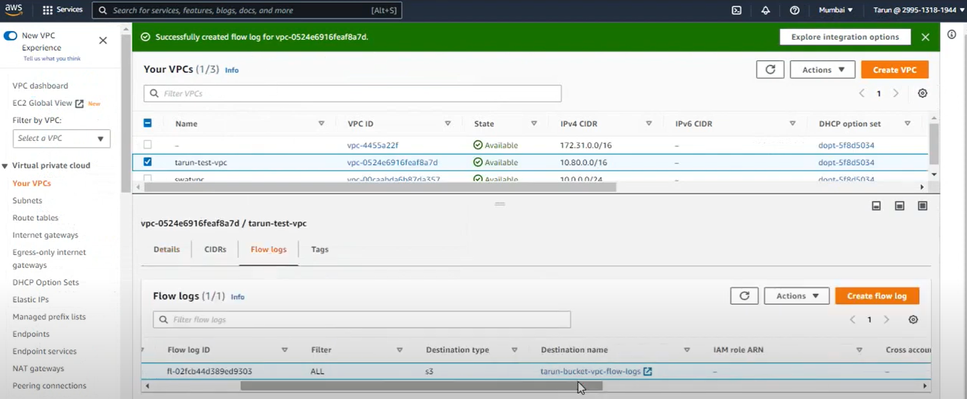
Task: Open Your VPCs table settings gear
Action: pos(923,93)
